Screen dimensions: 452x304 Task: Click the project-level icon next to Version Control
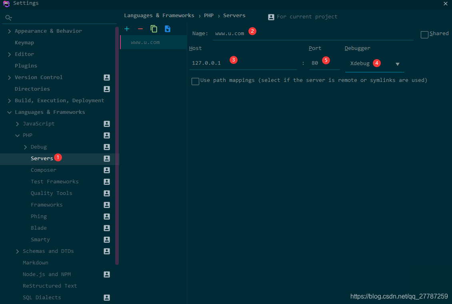(106, 77)
